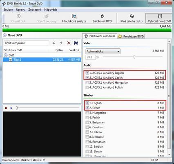
Task: Click the red X delete icon
Action: (x=69, y=43)
